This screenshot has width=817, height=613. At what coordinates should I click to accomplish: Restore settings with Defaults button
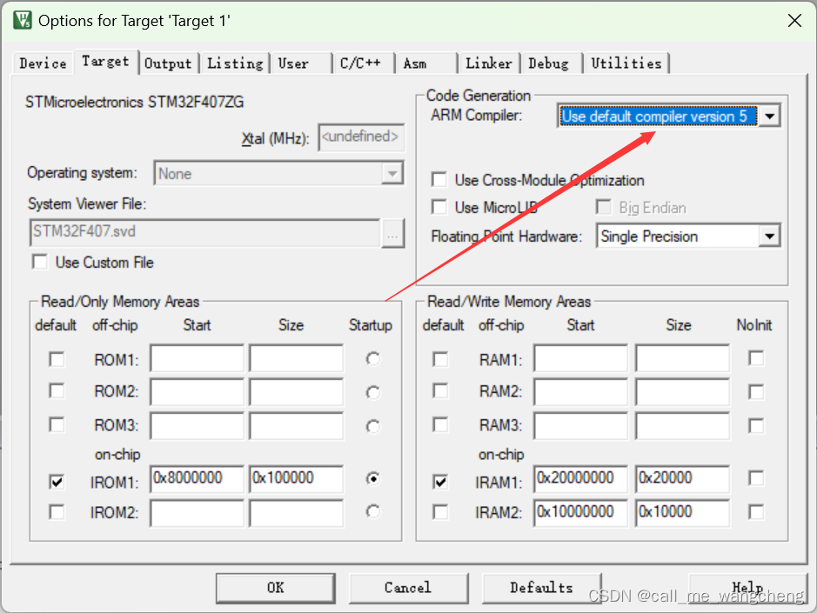point(542,588)
